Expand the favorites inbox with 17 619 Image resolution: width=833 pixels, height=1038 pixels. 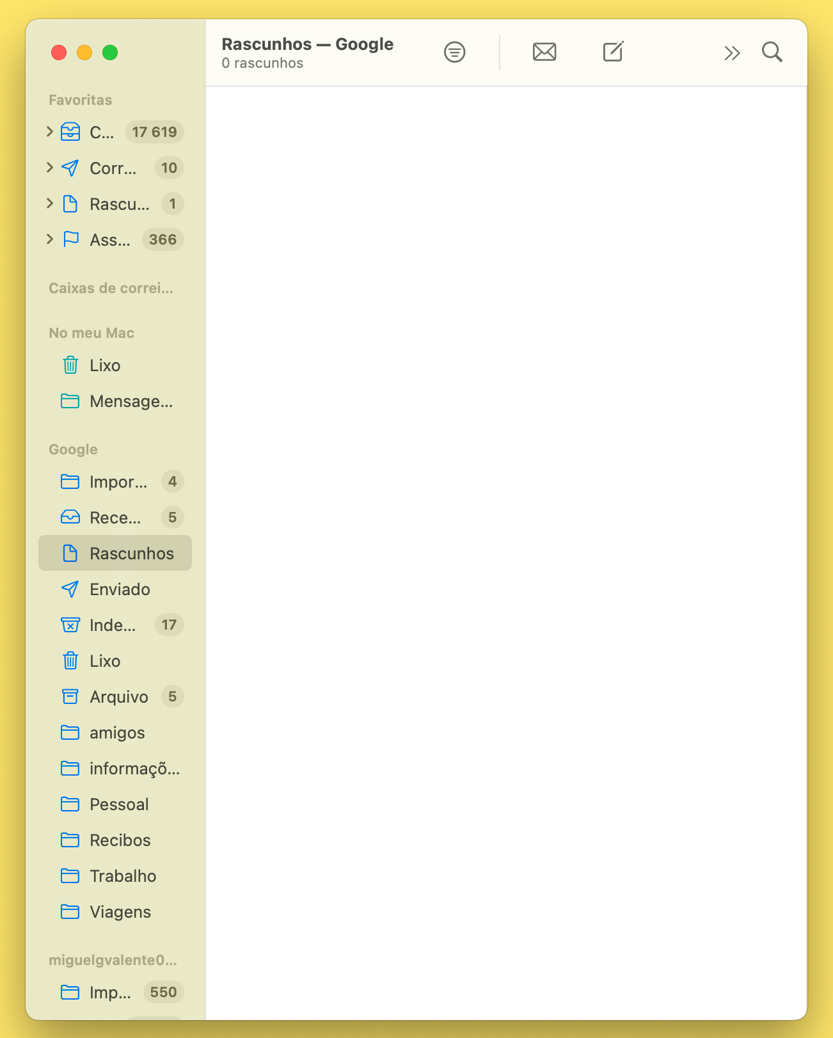click(50, 132)
